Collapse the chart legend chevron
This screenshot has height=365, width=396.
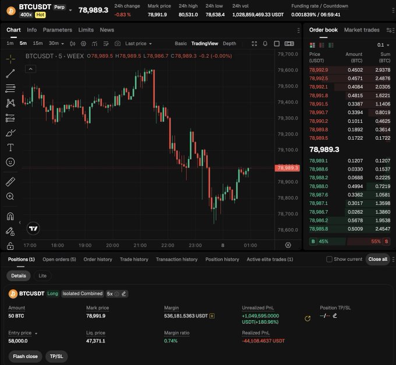coord(30,69)
